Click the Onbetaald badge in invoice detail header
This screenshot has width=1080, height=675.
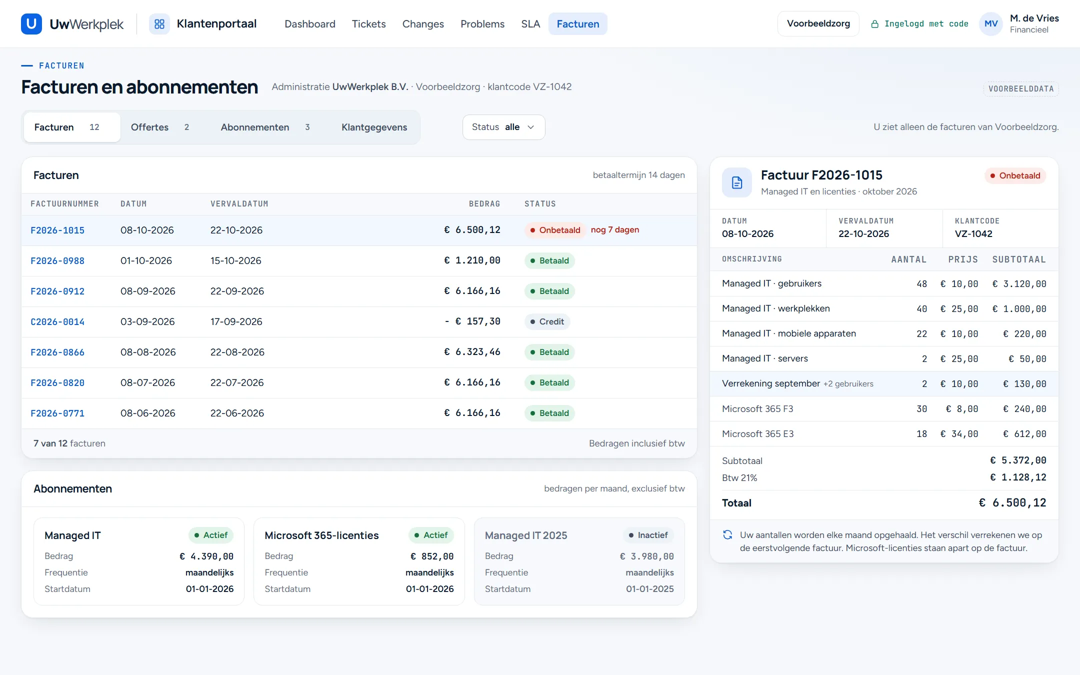1015,175
